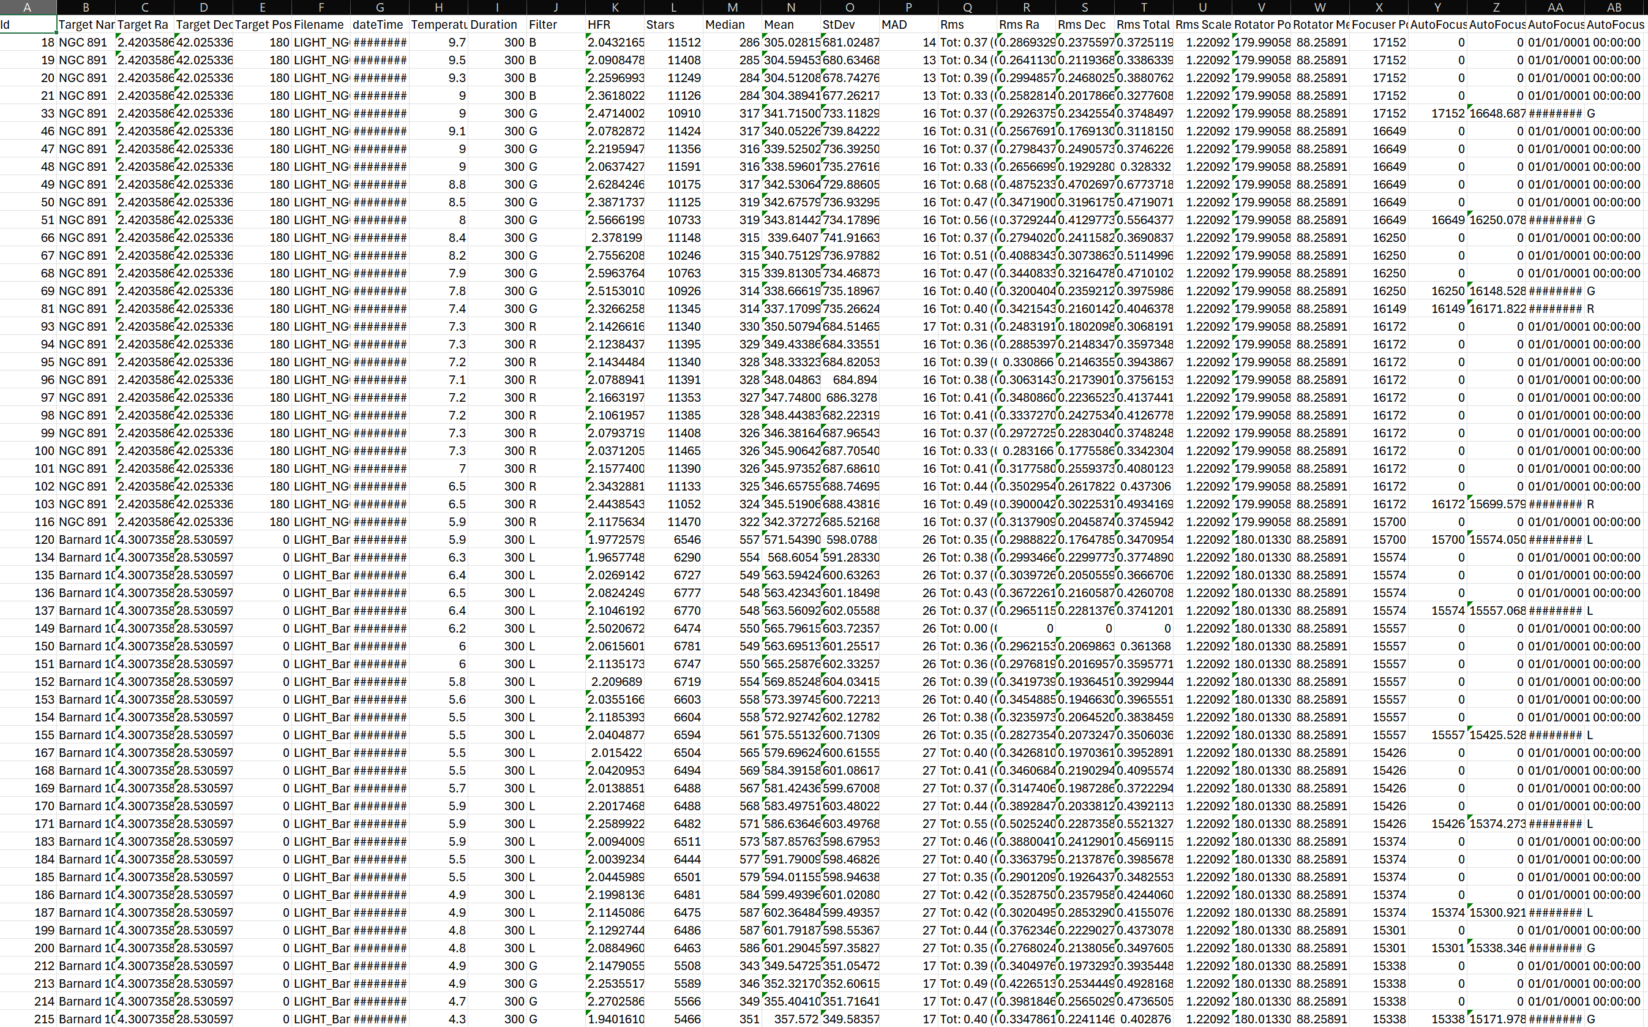Select column A header
Viewport: 1648px width, 1027px height.
pos(28,7)
